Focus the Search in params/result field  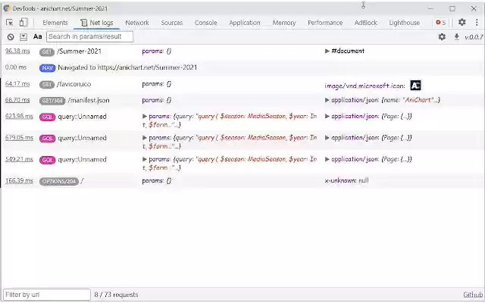[89, 36]
